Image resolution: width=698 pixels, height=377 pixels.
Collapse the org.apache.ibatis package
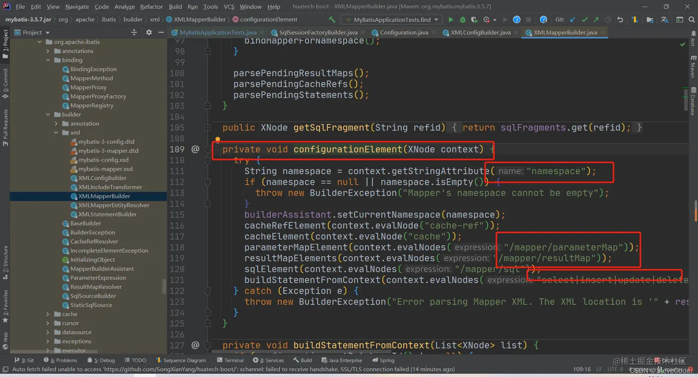pos(40,42)
